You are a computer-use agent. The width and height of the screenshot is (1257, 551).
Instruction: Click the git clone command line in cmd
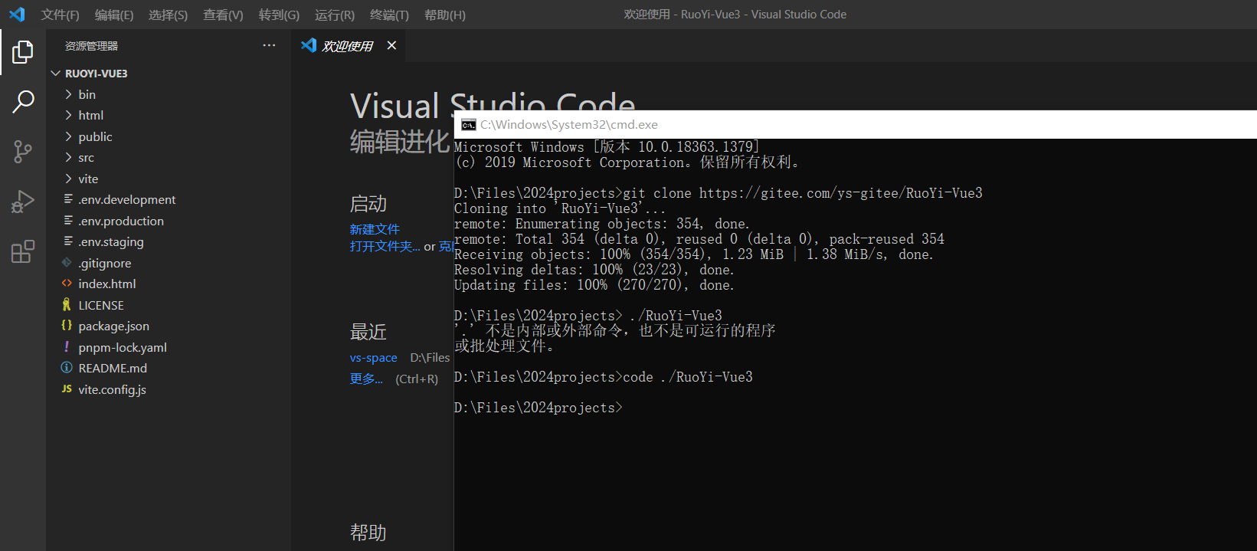[719, 193]
